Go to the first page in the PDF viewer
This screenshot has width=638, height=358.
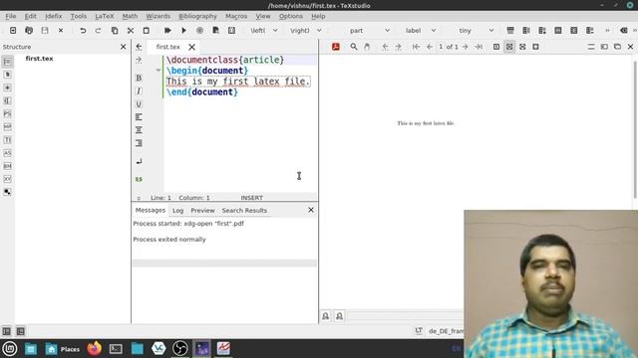coord(416,47)
